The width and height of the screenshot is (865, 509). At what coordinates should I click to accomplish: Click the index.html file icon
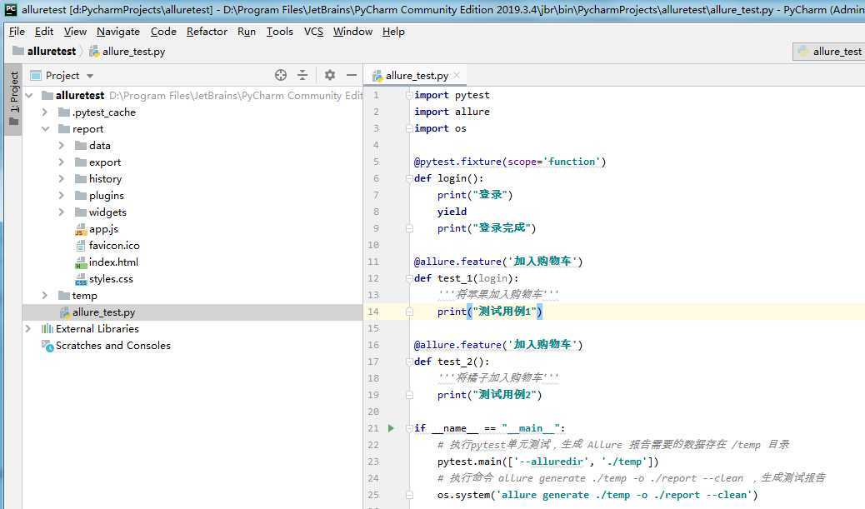(x=81, y=262)
